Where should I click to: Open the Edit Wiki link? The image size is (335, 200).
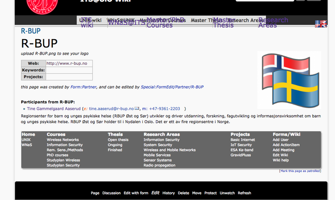click(x=280, y=155)
